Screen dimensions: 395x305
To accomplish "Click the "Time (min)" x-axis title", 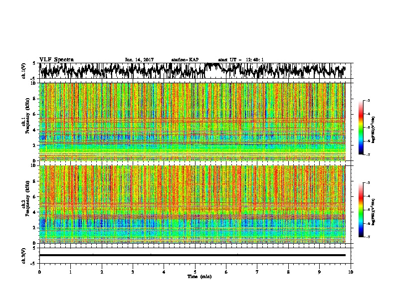I will point(199,277).
